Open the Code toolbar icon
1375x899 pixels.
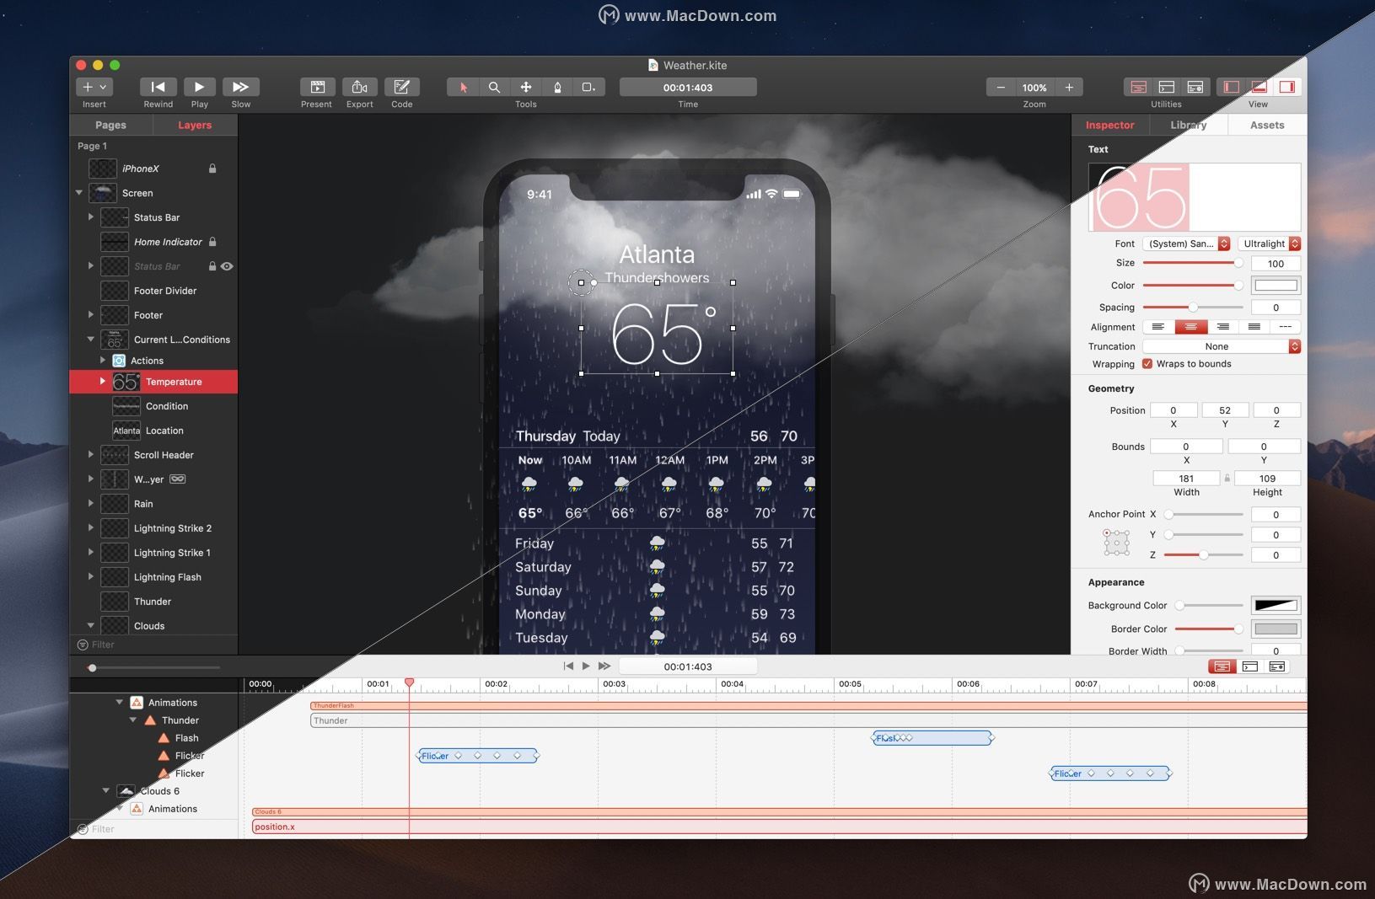[x=402, y=87]
